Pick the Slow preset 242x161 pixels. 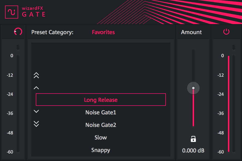[x=101, y=137]
